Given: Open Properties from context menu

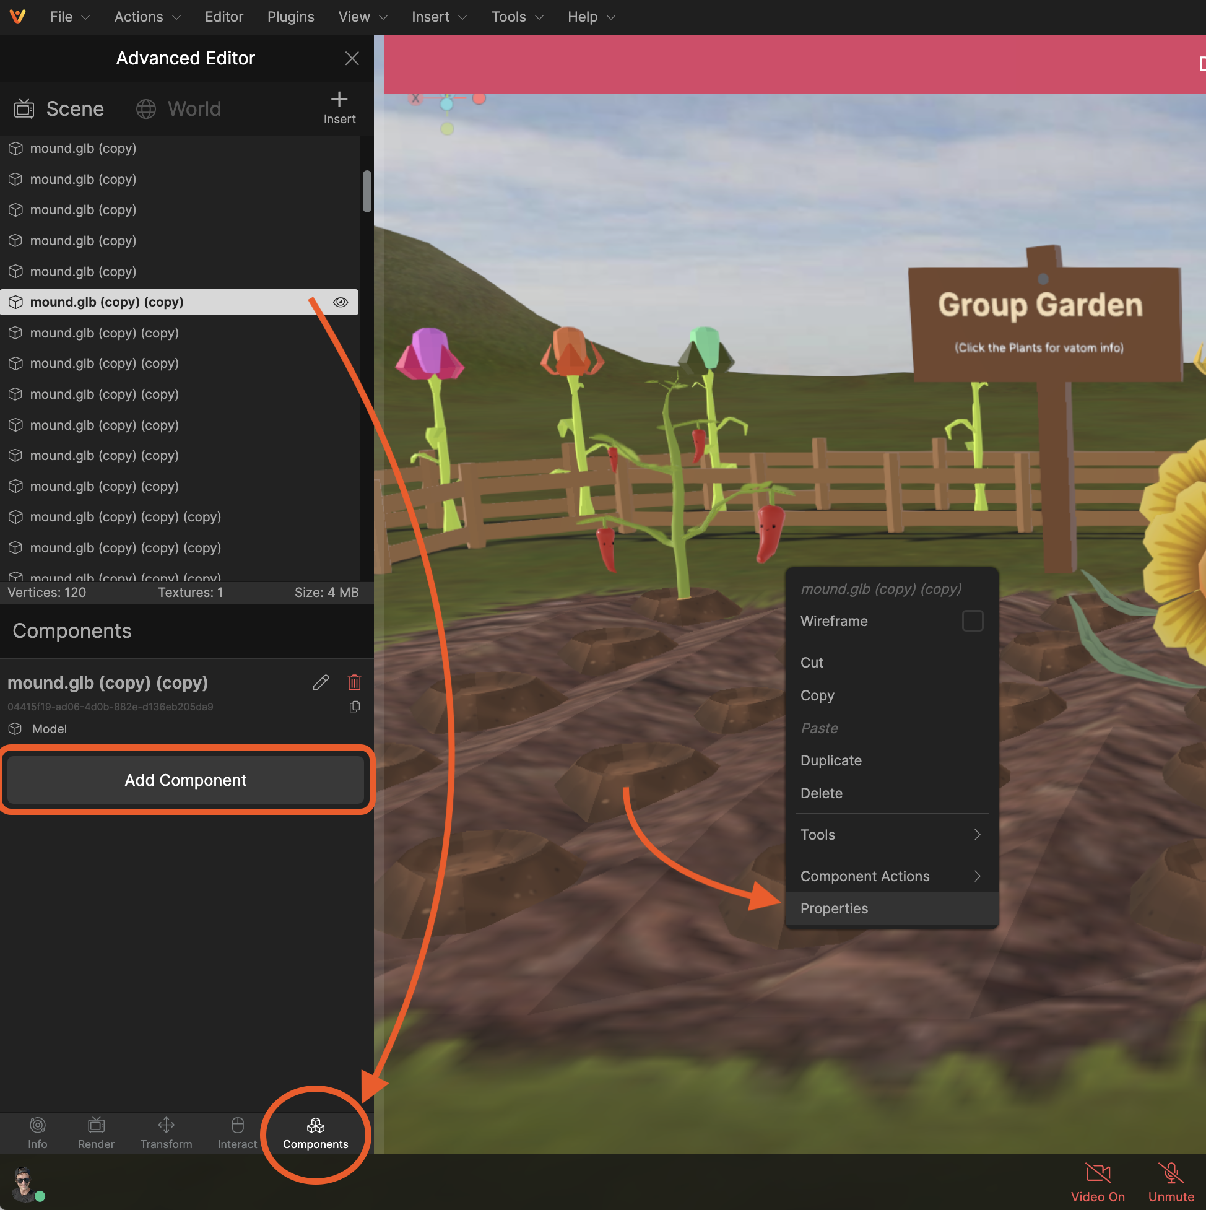Looking at the screenshot, I should 891,908.
